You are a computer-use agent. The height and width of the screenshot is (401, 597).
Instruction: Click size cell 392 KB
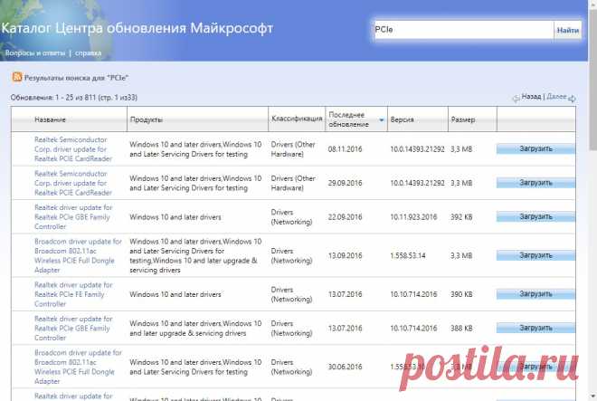point(461,217)
